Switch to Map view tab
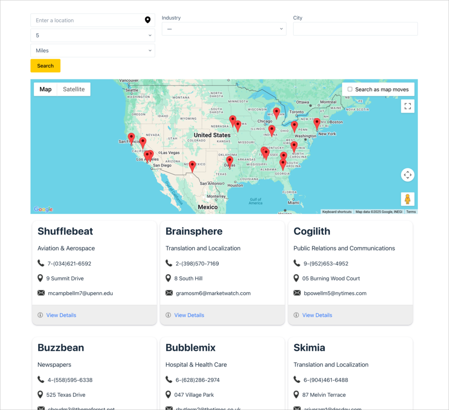 pos(46,89)
